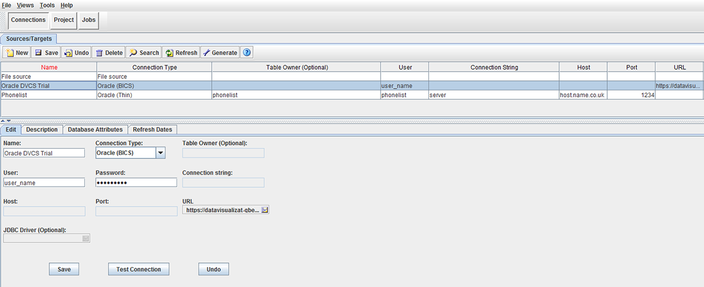Click the Test Connection button

click(x=138, y=269)
